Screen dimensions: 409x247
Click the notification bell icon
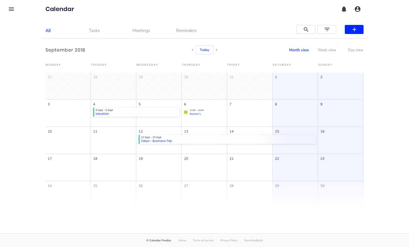pos(344,9)
